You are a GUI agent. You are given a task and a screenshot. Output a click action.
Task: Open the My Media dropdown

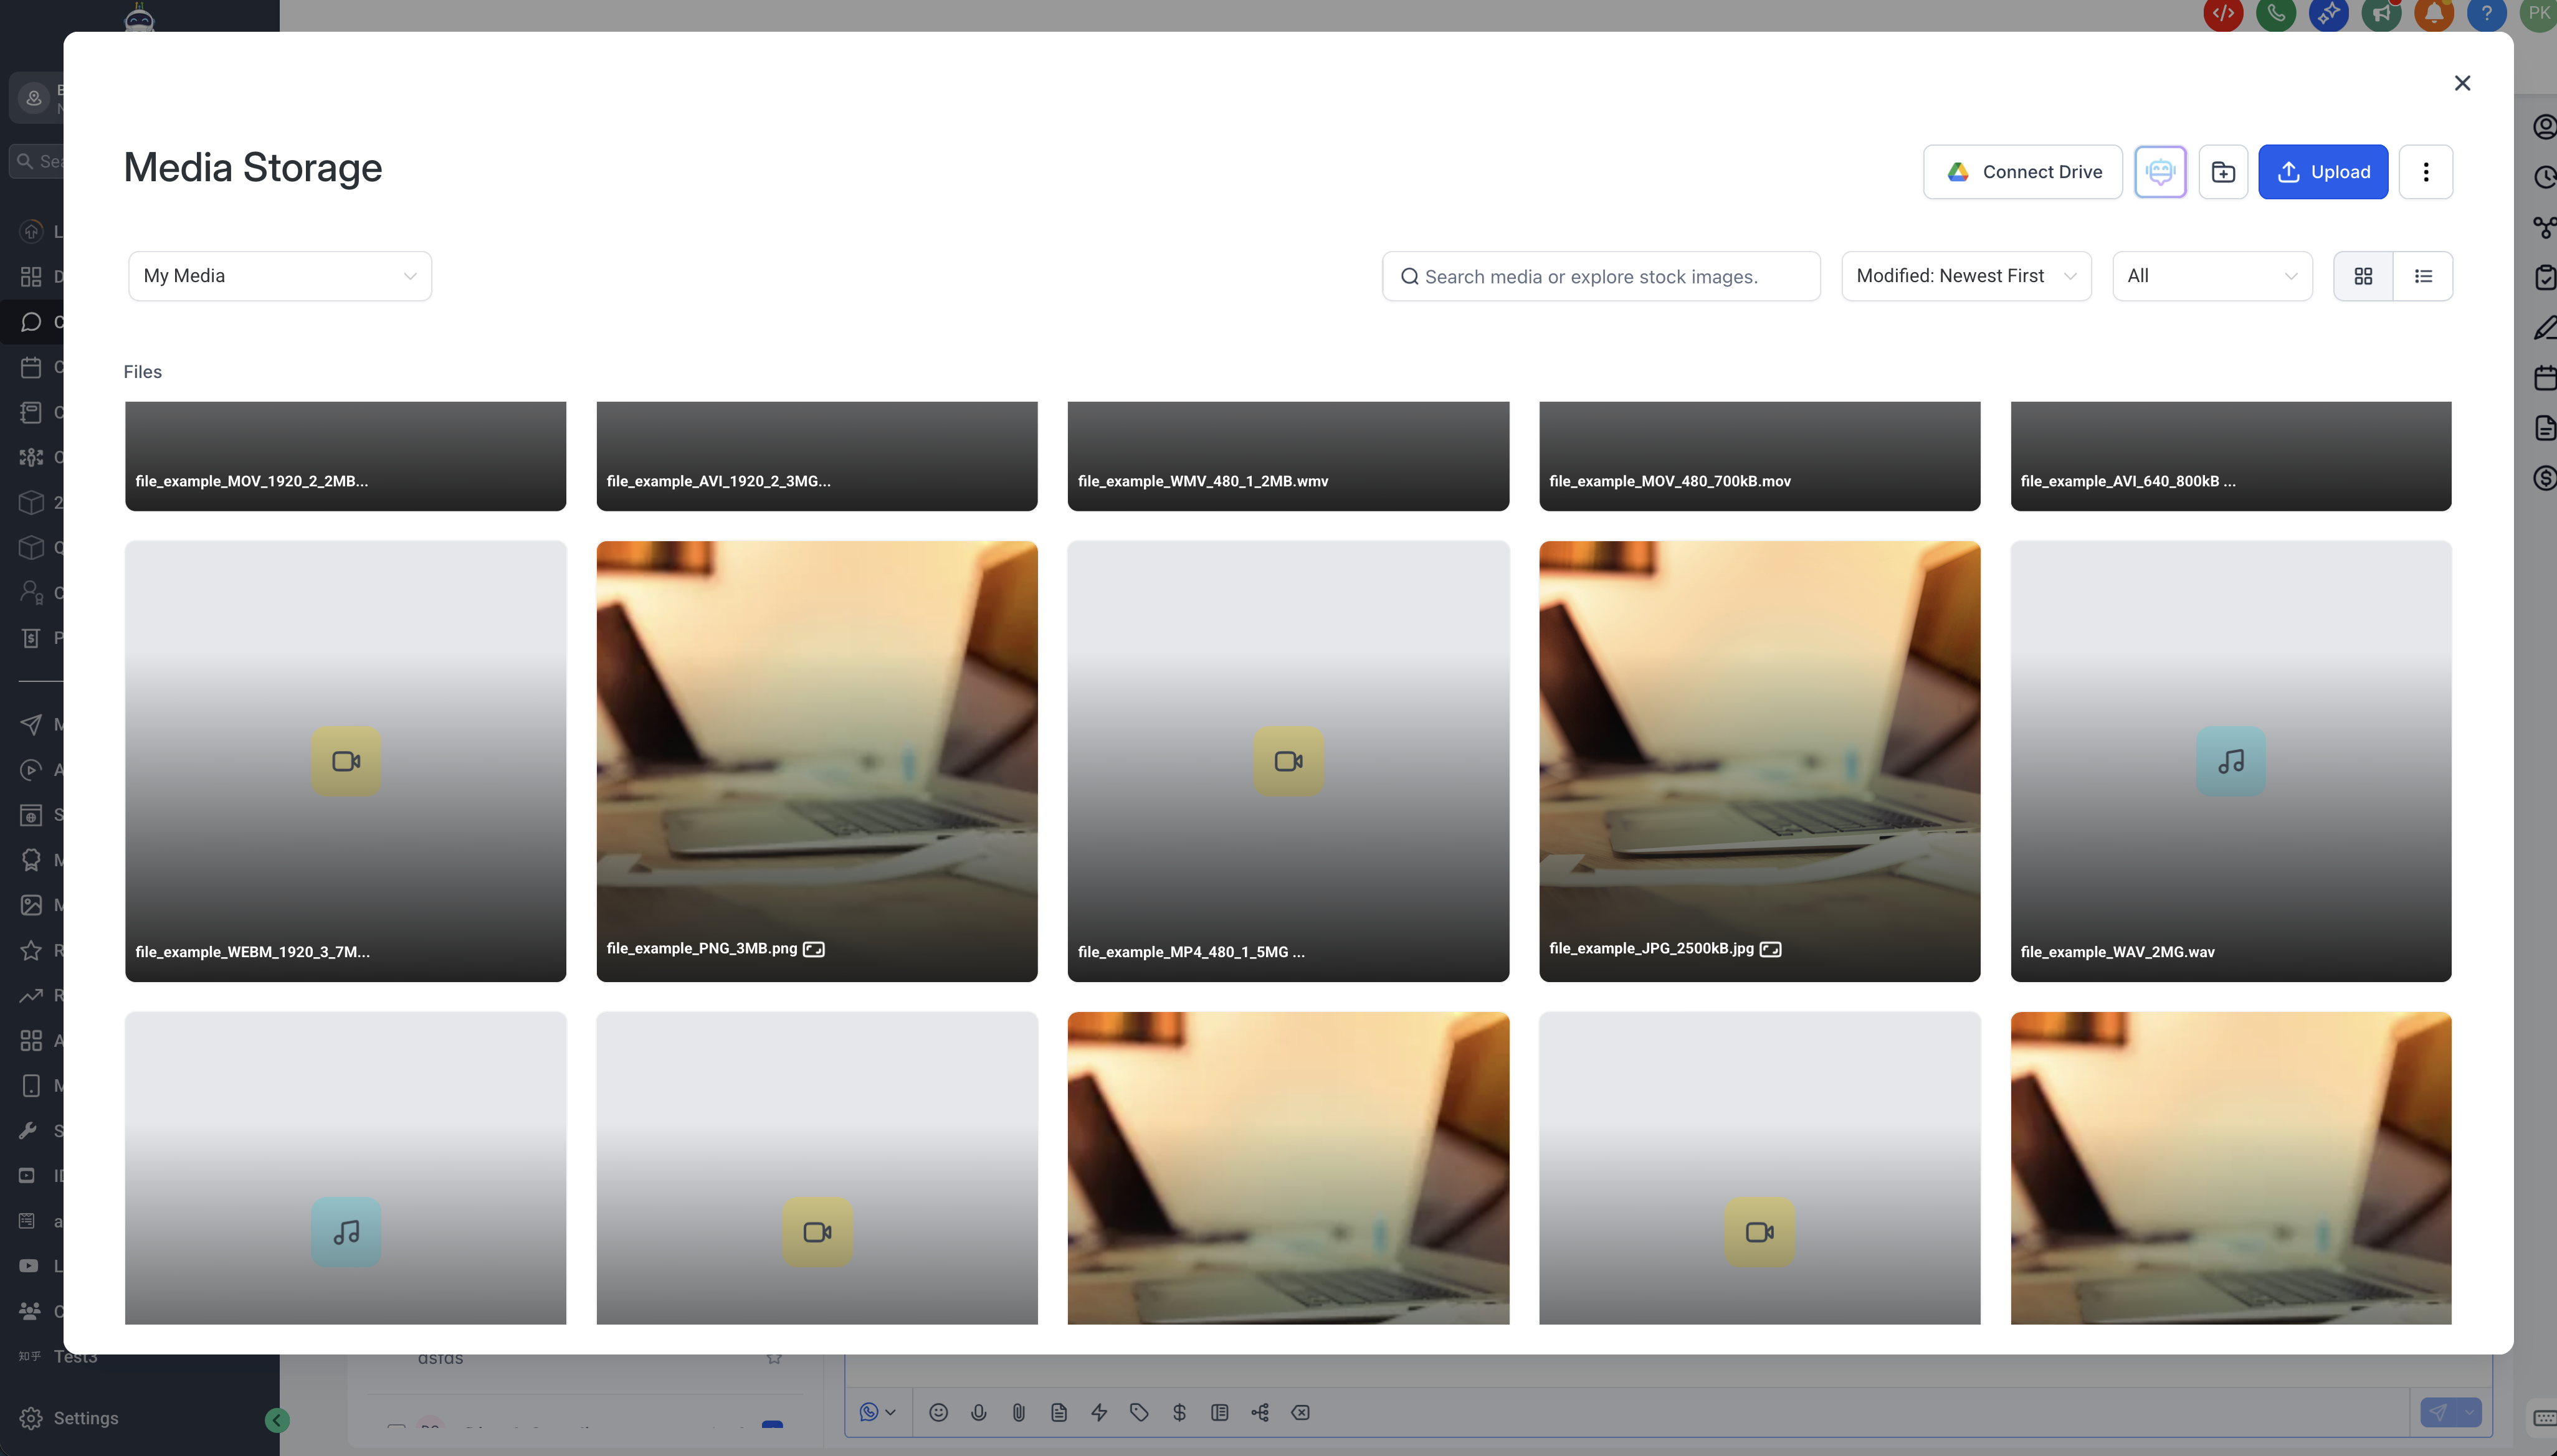[280, 276]
